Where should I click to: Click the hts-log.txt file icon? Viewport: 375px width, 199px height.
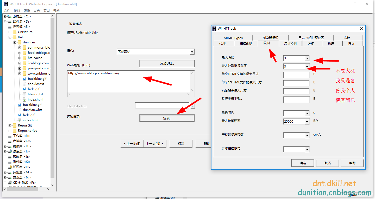pyautogui.click(x=24, y=94)
